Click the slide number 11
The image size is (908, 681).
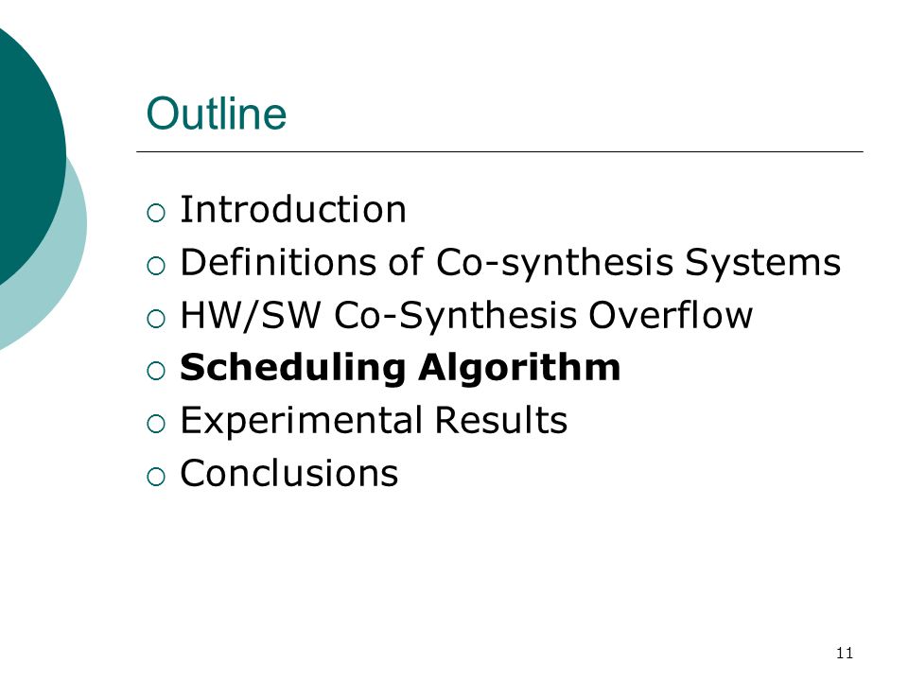tap(845, 654)
